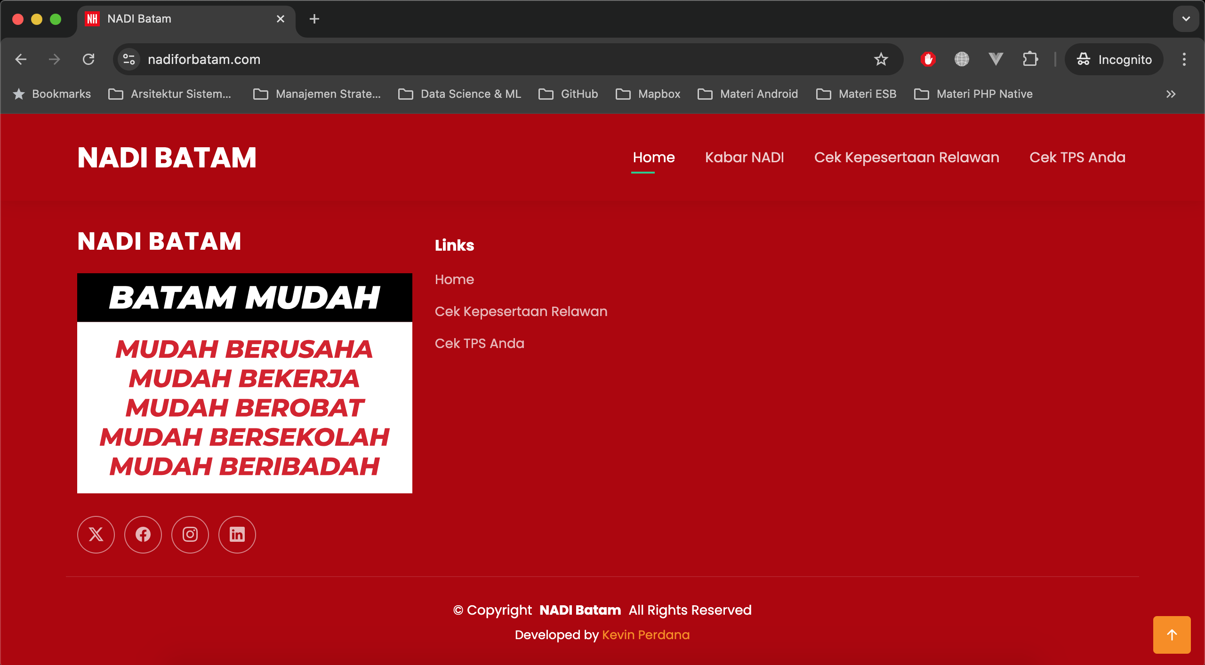Click the NADI BATAM header logo

(x=167, y=157)
